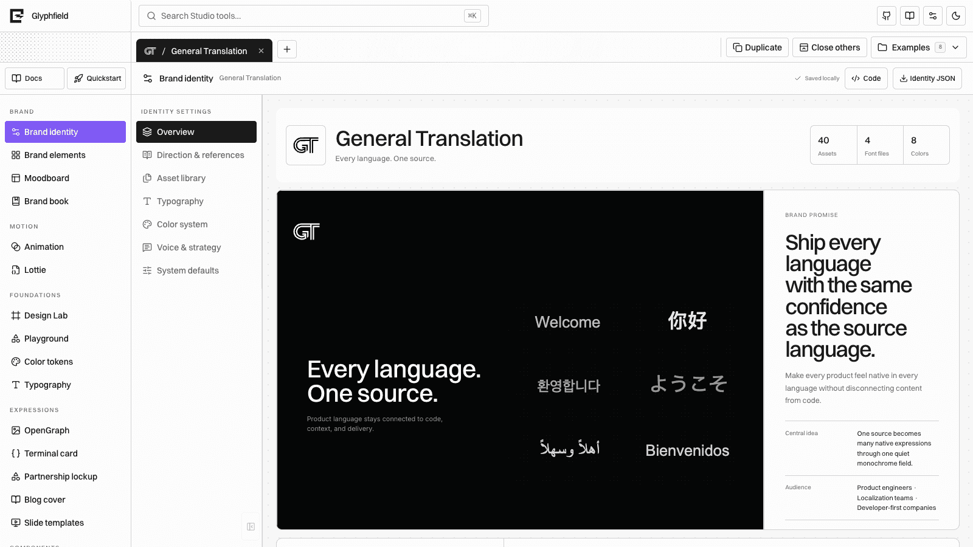
Task: Select Color system setting
Action: pyautogui.click(x=196, y=224)
